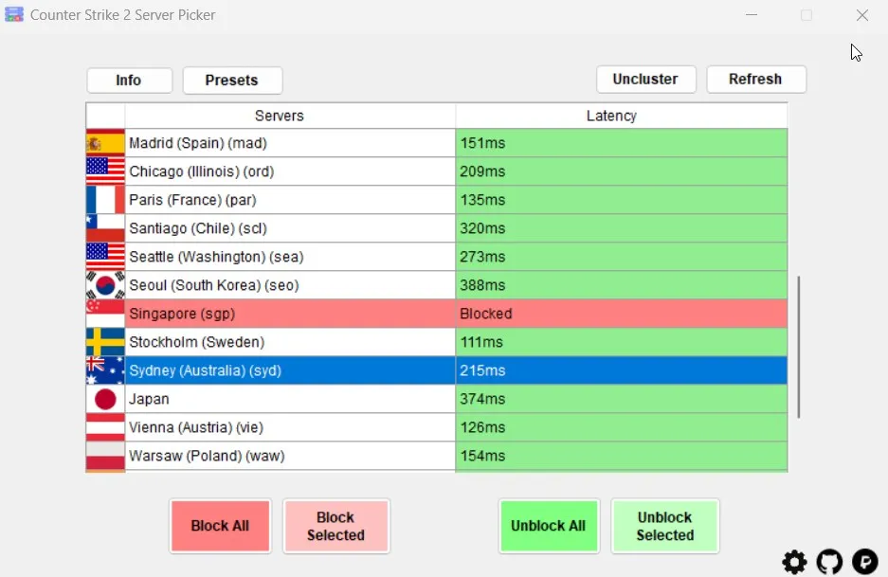Click the Singapore flag icon

pyautogui.click(x=105, y=314)
